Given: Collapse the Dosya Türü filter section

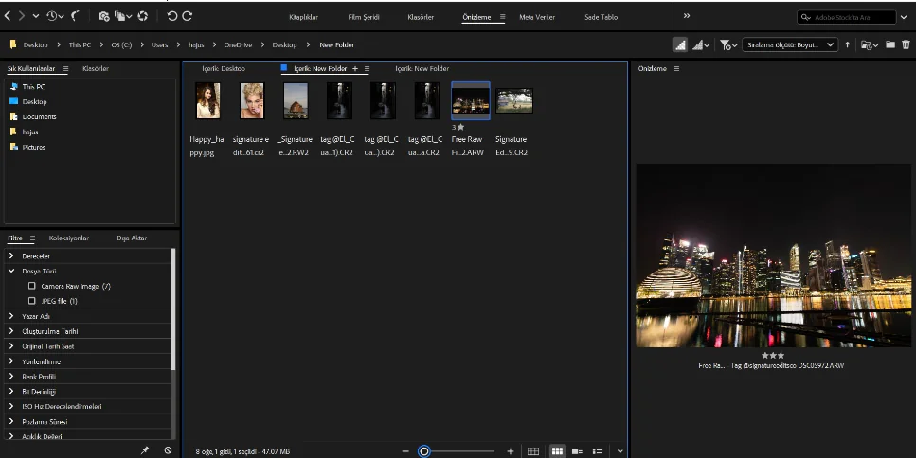Looking at the screenshot, I should coord(11,271).
